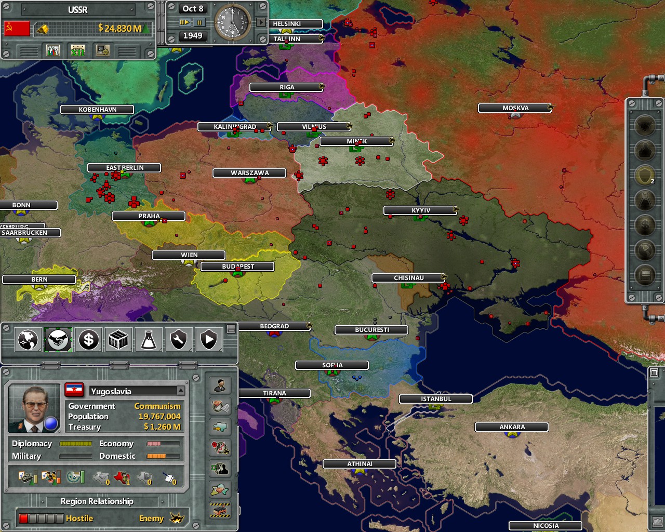Open the Production crate department icon

point(118,340)
